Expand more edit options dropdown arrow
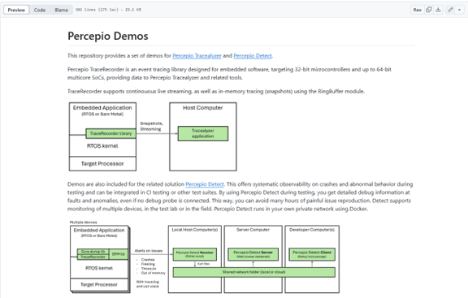Image resolution: width=468 pixels, height=298 pixels. coord(460,10)
